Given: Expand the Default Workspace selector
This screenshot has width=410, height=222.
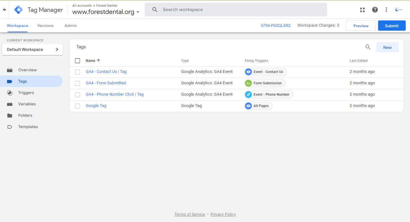Looking at the screenshot, I should tap(32, 49).
